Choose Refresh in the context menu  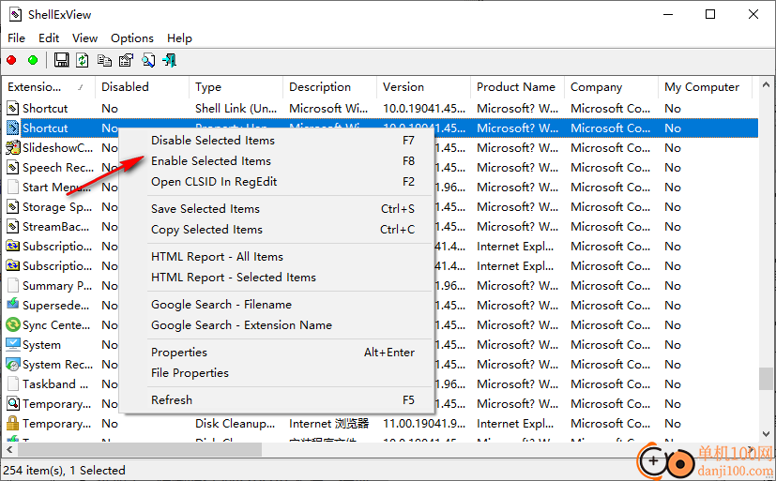pos(277,400)
